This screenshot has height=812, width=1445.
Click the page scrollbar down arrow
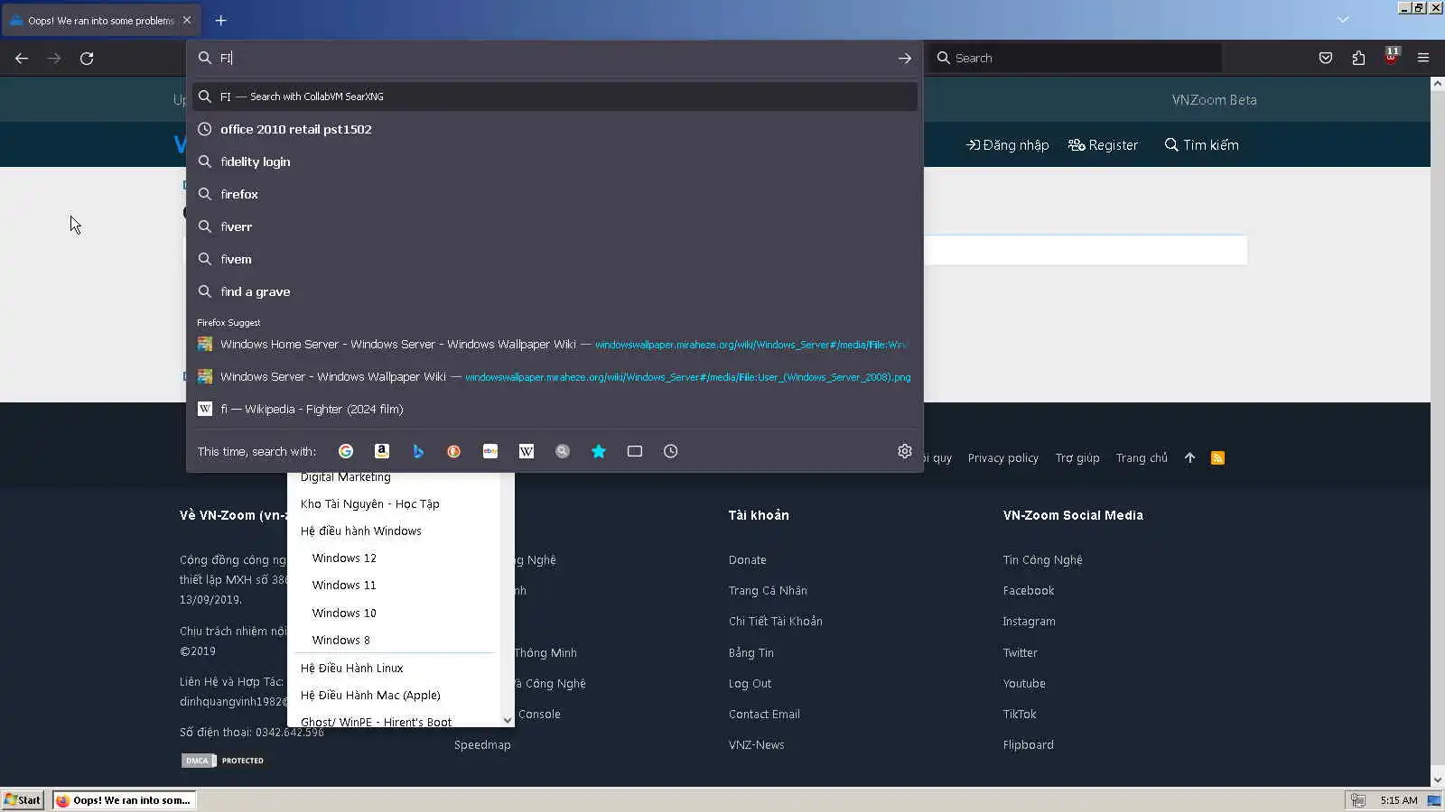[1437, 780]
